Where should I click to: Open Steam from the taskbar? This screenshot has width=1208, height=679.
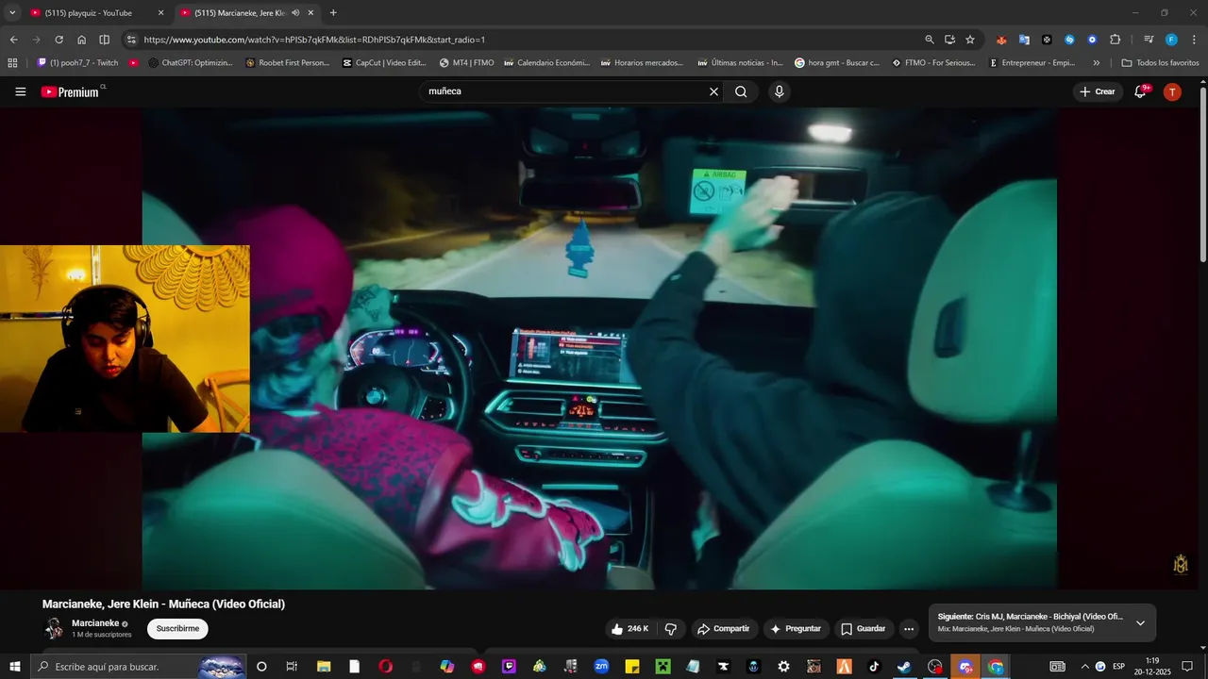[x=904, y=667]
